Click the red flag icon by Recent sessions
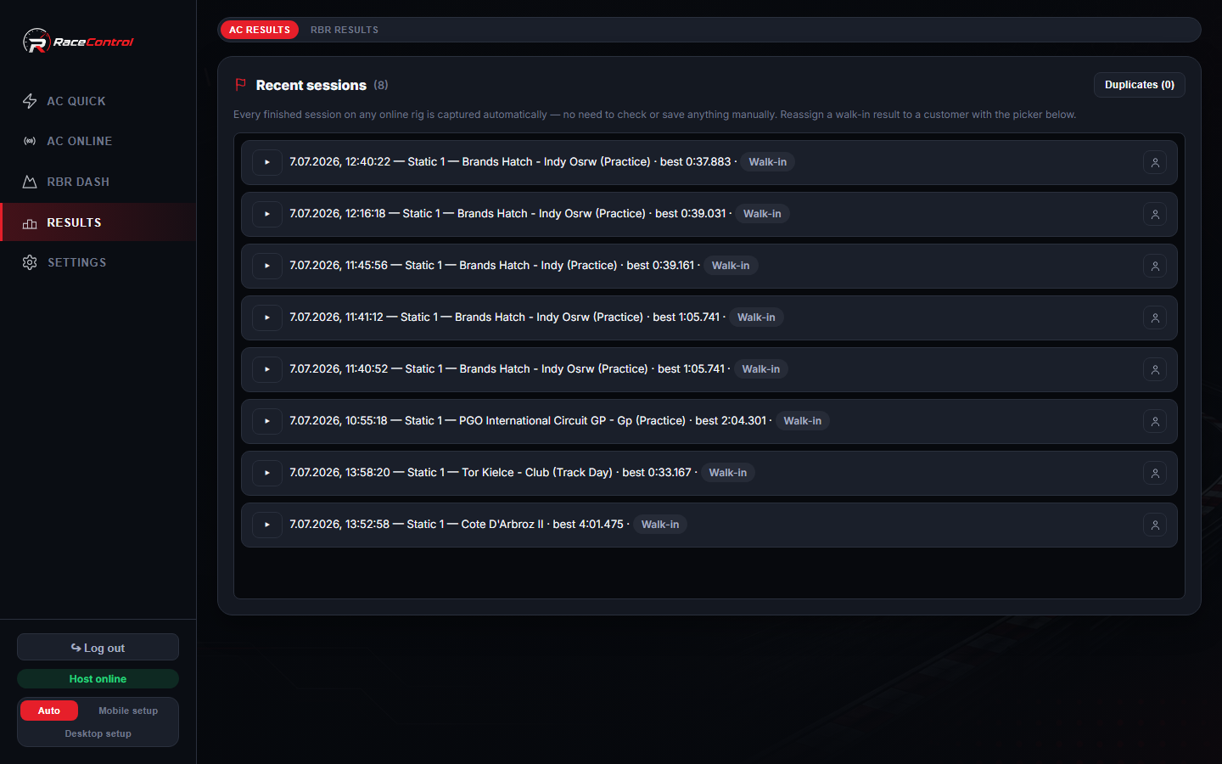This screenshot has height=764, width=1222. pyautogui.click(x=241, y=85)
